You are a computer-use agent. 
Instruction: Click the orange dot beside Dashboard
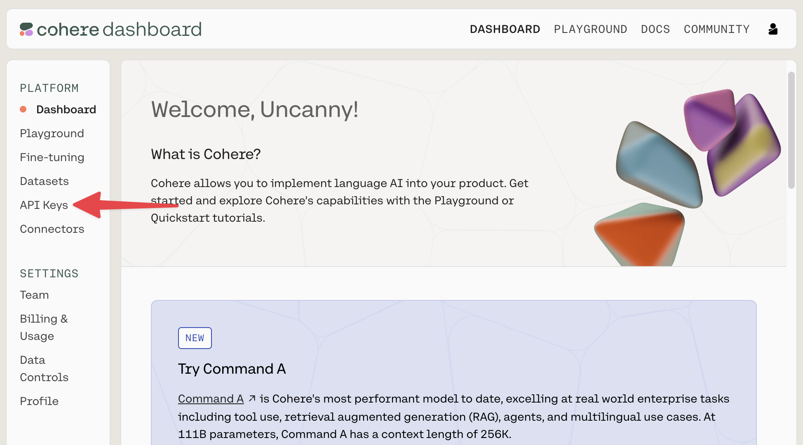pos(23,109)
